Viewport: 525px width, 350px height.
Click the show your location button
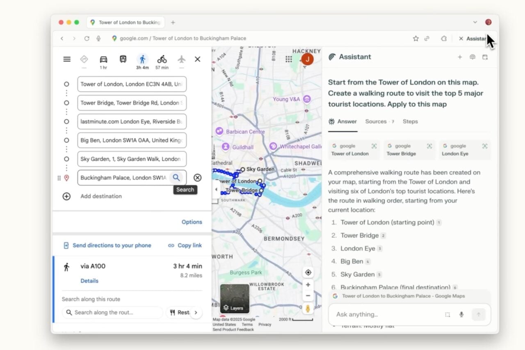[308, 272]
